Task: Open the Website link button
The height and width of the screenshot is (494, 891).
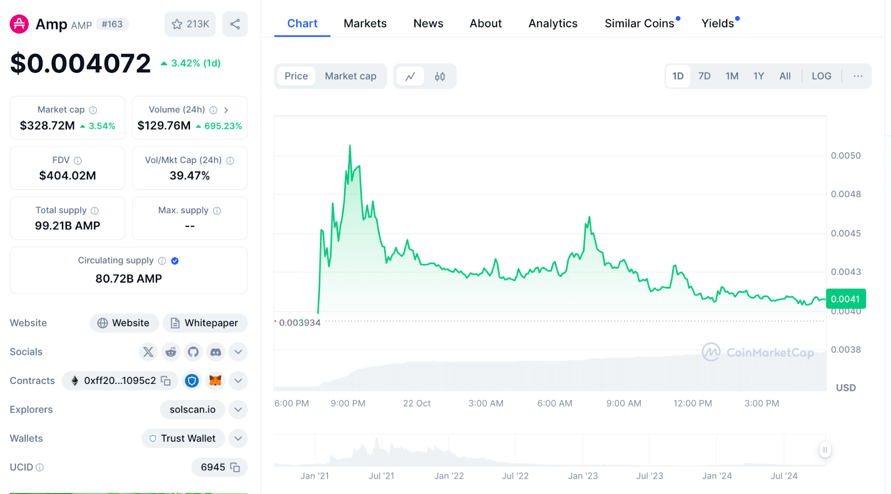Action: click(124, 323)
